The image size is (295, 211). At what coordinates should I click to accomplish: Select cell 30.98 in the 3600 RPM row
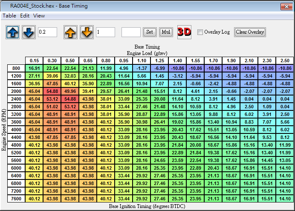[x=142, y=122]
